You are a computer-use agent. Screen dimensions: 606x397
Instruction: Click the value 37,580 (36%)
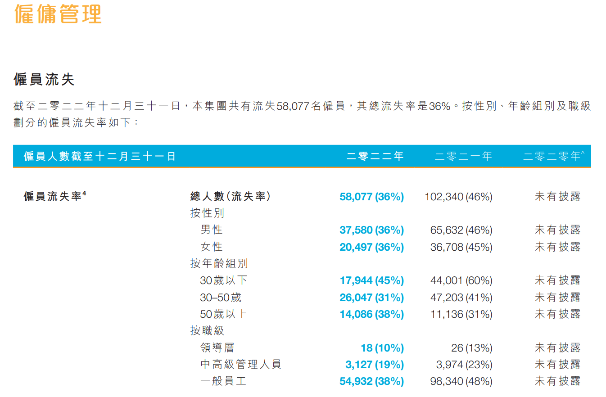(371, 230)
